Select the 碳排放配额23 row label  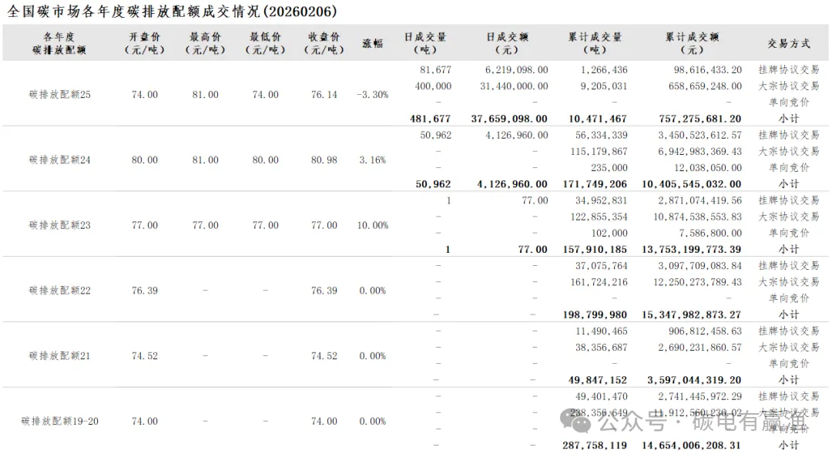pyautogui.click(x=60, y=225)
